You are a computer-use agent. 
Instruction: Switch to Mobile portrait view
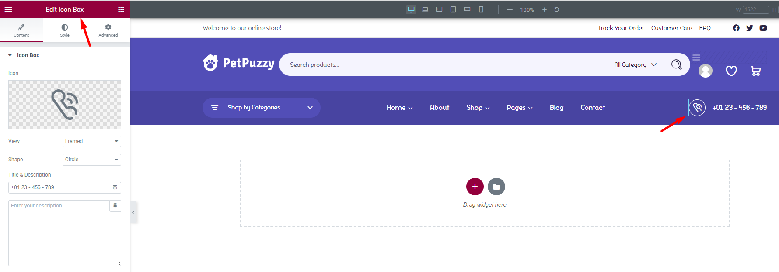click(x=481, y=10)
